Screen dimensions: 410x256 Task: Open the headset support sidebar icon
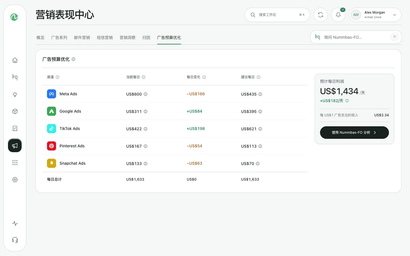pos(15,240)
